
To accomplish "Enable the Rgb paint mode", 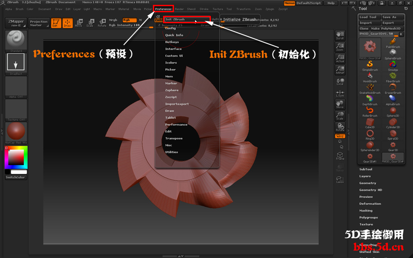I will point(129,20).
